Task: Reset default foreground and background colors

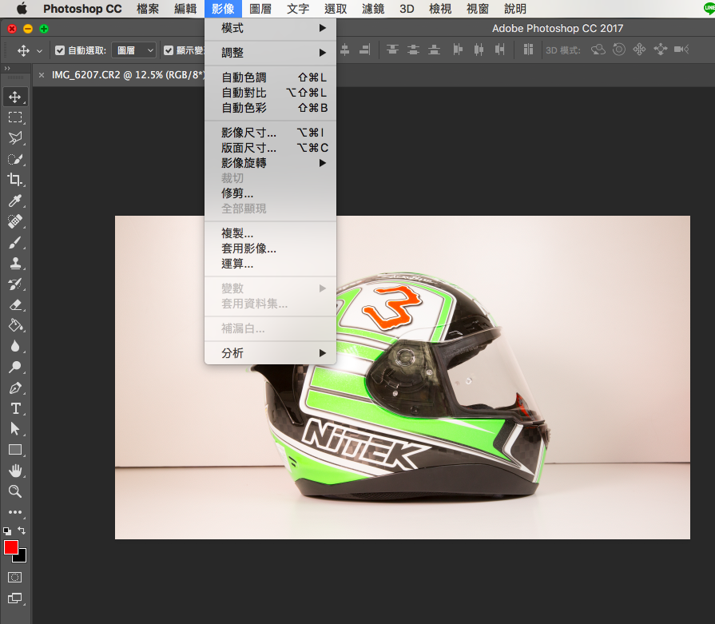Action: point(7,531)
